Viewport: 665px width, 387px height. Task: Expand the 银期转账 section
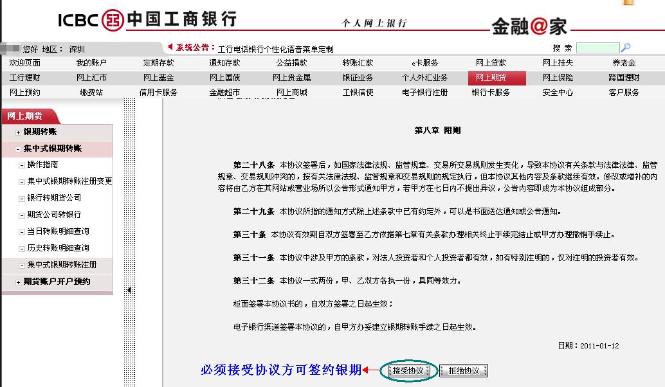point(18,132)
